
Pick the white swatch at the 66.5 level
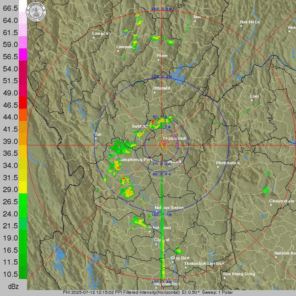coord(23,6)
